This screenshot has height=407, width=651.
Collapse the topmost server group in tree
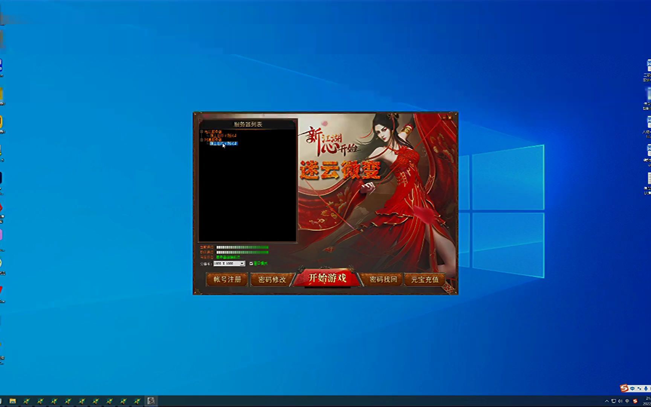coord(202,132)
